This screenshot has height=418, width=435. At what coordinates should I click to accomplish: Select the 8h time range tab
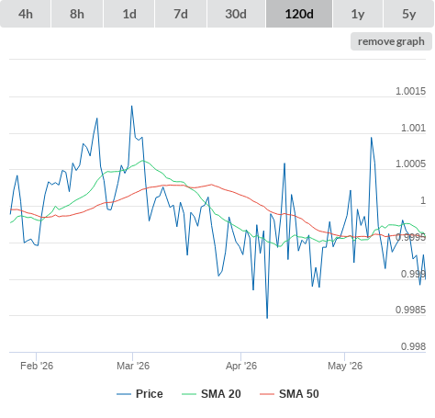(77, 14)
